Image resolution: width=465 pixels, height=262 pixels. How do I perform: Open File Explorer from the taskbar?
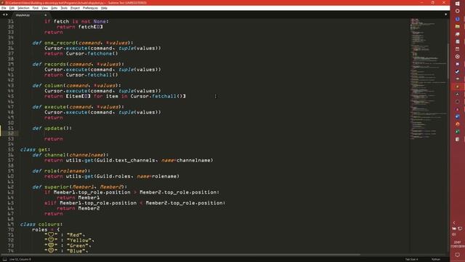click(x=458, y=27)
